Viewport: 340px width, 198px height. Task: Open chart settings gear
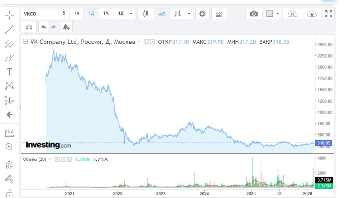point(202,14)
